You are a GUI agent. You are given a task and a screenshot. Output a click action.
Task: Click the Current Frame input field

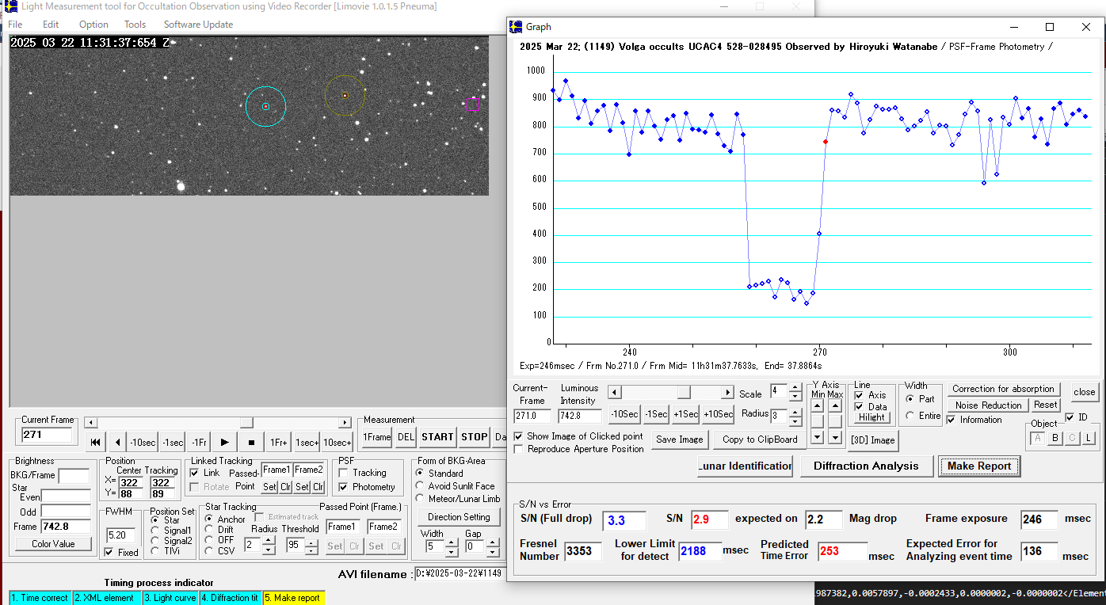click(x=47, y=435)
